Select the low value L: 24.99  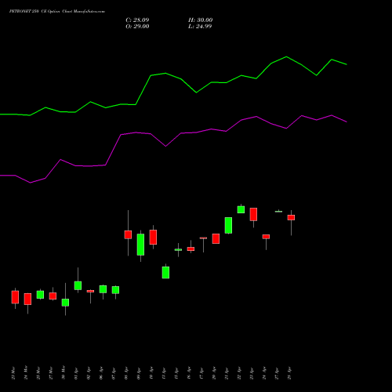click(200, 27)
